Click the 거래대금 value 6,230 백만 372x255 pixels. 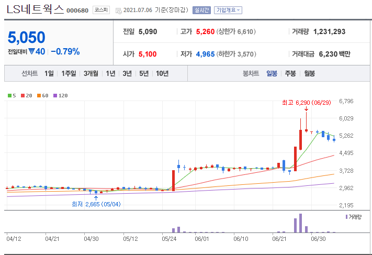(334, 54)
